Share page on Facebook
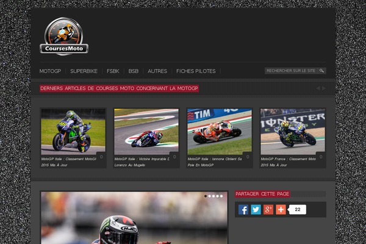This screenshot has height=244, width=366. (243, 210)
